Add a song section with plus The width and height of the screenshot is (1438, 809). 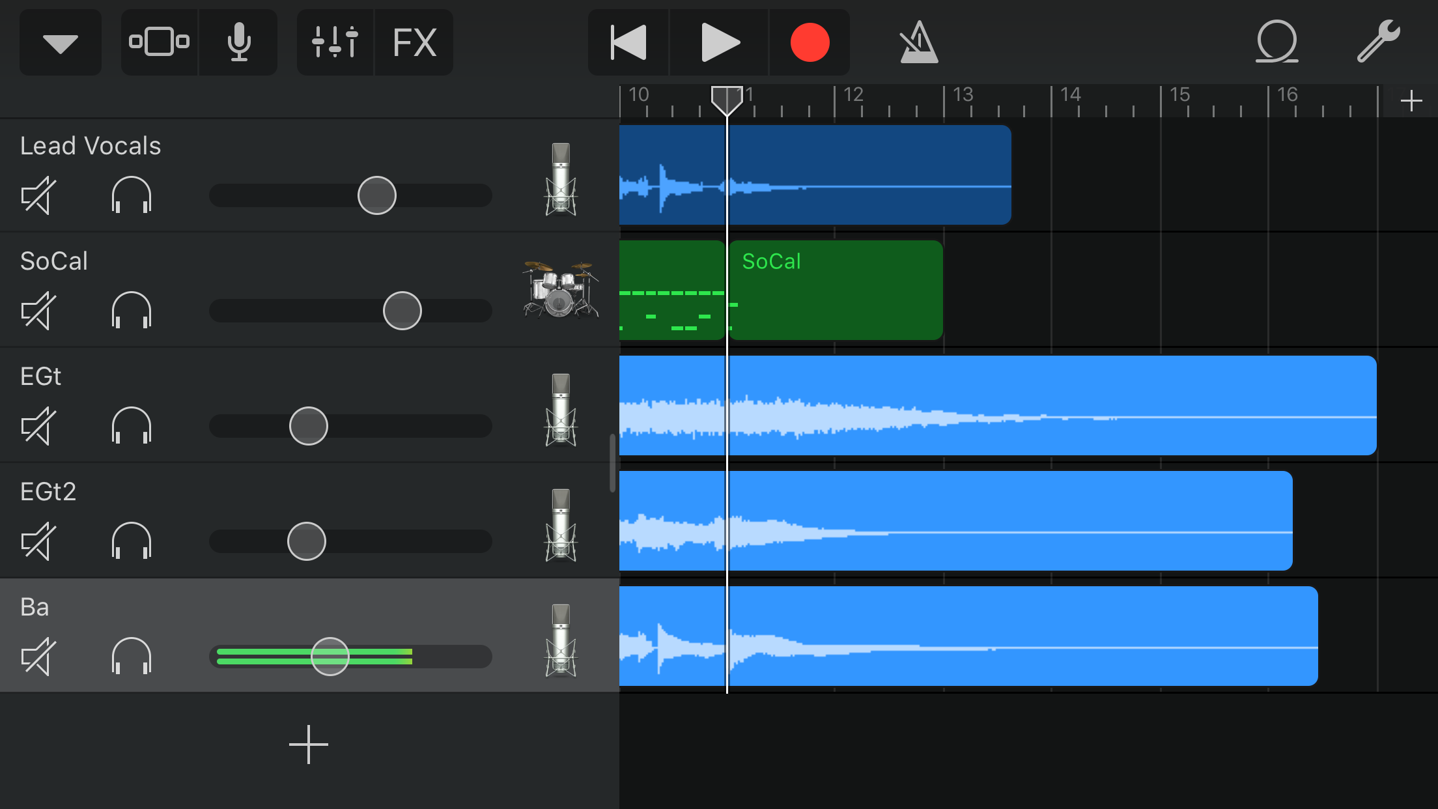(x=1411, y=101)
